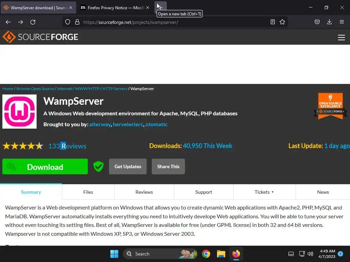Image resolution: width=350 pixels, height=262 pixels.
Task: Open the WWW/HTTP breadcrumb link
Action: pyautogui.click(x=87, y=89)
